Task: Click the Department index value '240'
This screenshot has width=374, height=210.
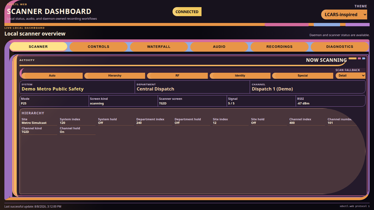Action: [139, 123]
